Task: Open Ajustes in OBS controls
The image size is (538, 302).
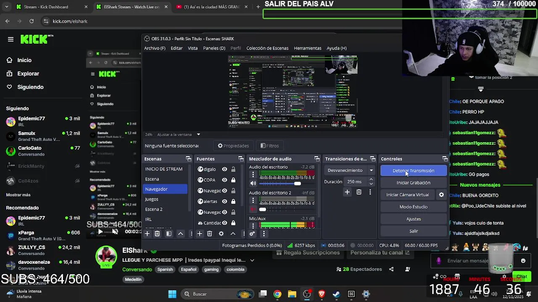Action: (414, 219)
